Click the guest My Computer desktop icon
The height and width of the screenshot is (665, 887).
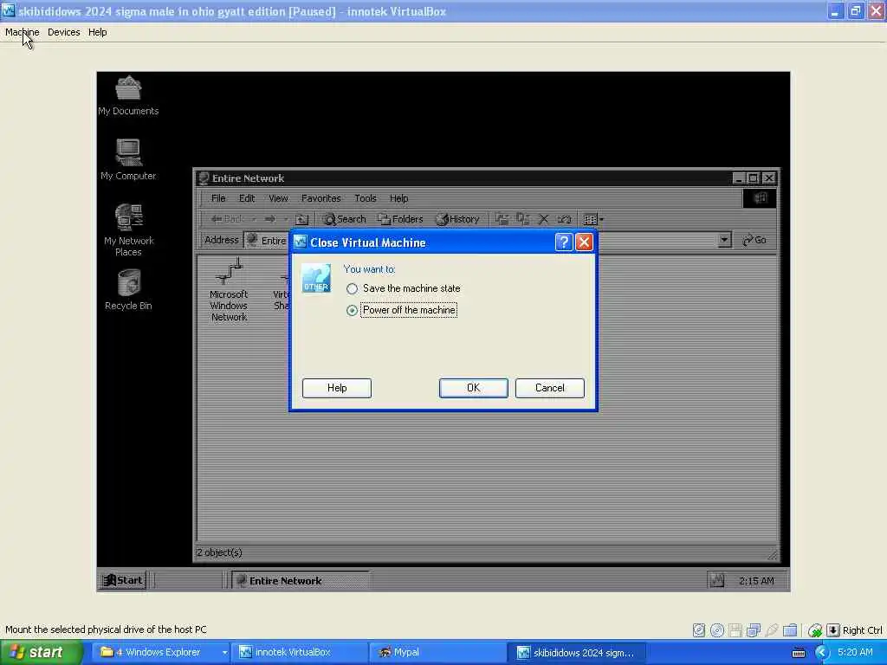pyautogui.click(x=128, y=159)
